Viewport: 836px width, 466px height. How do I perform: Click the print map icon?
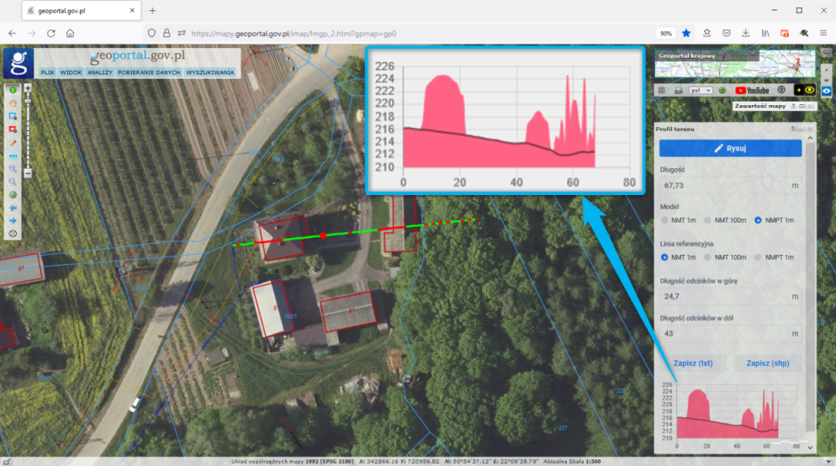[x=677, y=90]
